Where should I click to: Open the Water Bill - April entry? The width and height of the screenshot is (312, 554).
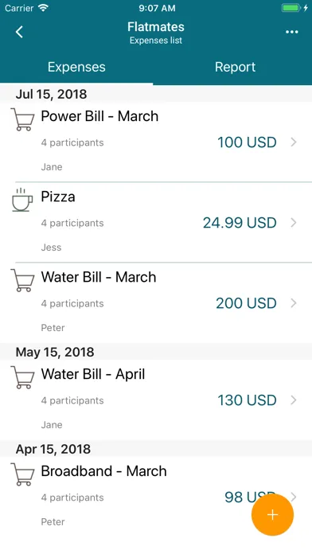[x=156, y=400]
